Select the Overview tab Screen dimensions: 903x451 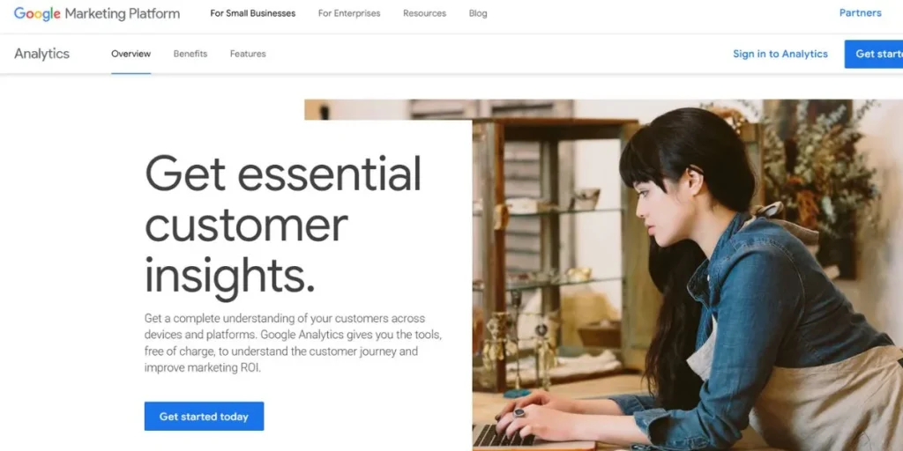pyautogui.click(x=131, y=54)
